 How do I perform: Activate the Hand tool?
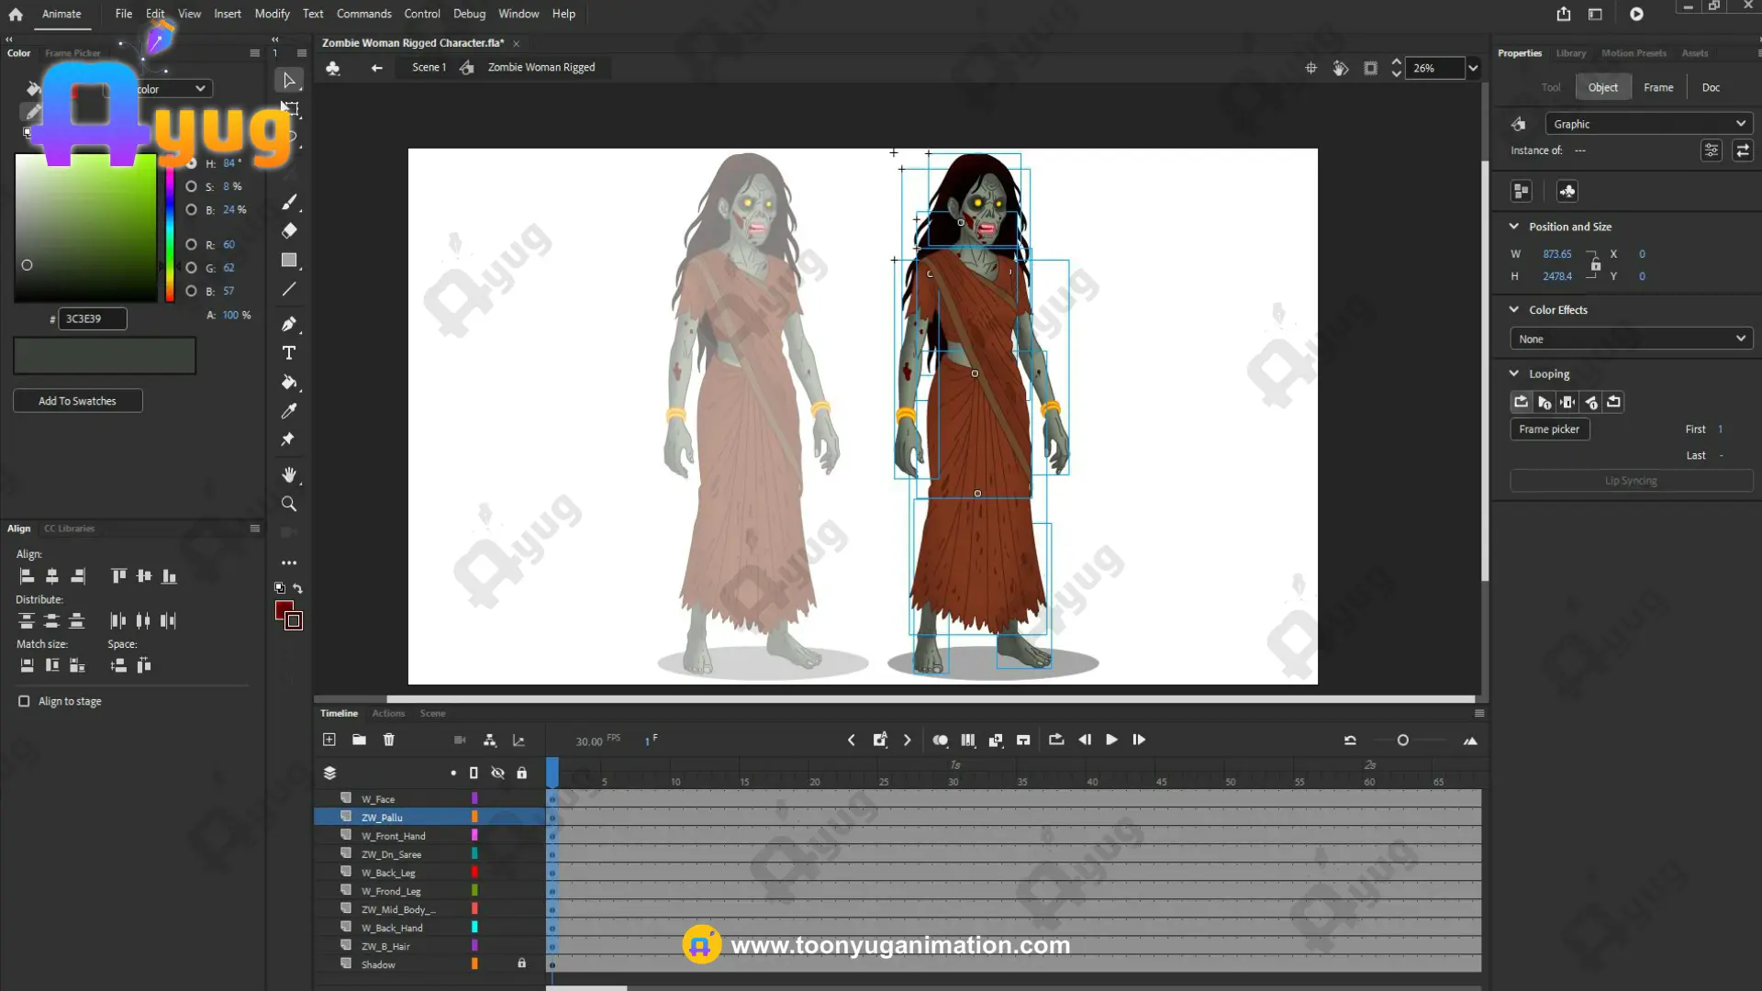click(x=288, y=475)
